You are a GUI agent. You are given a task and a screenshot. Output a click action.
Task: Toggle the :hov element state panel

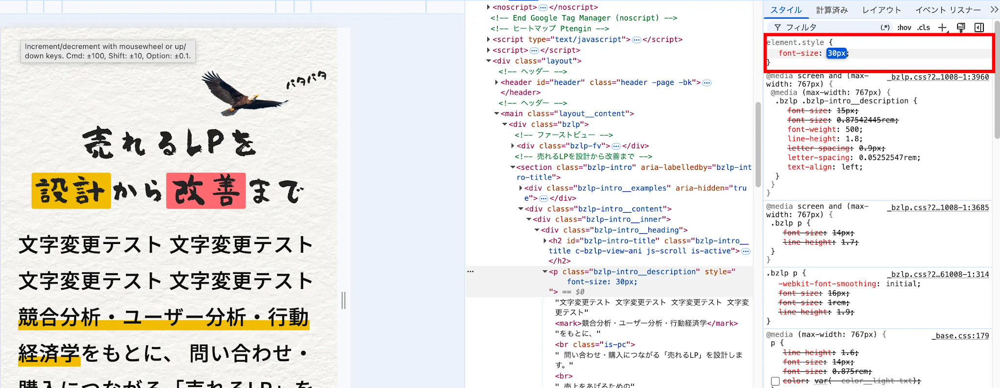click(904, 28)
